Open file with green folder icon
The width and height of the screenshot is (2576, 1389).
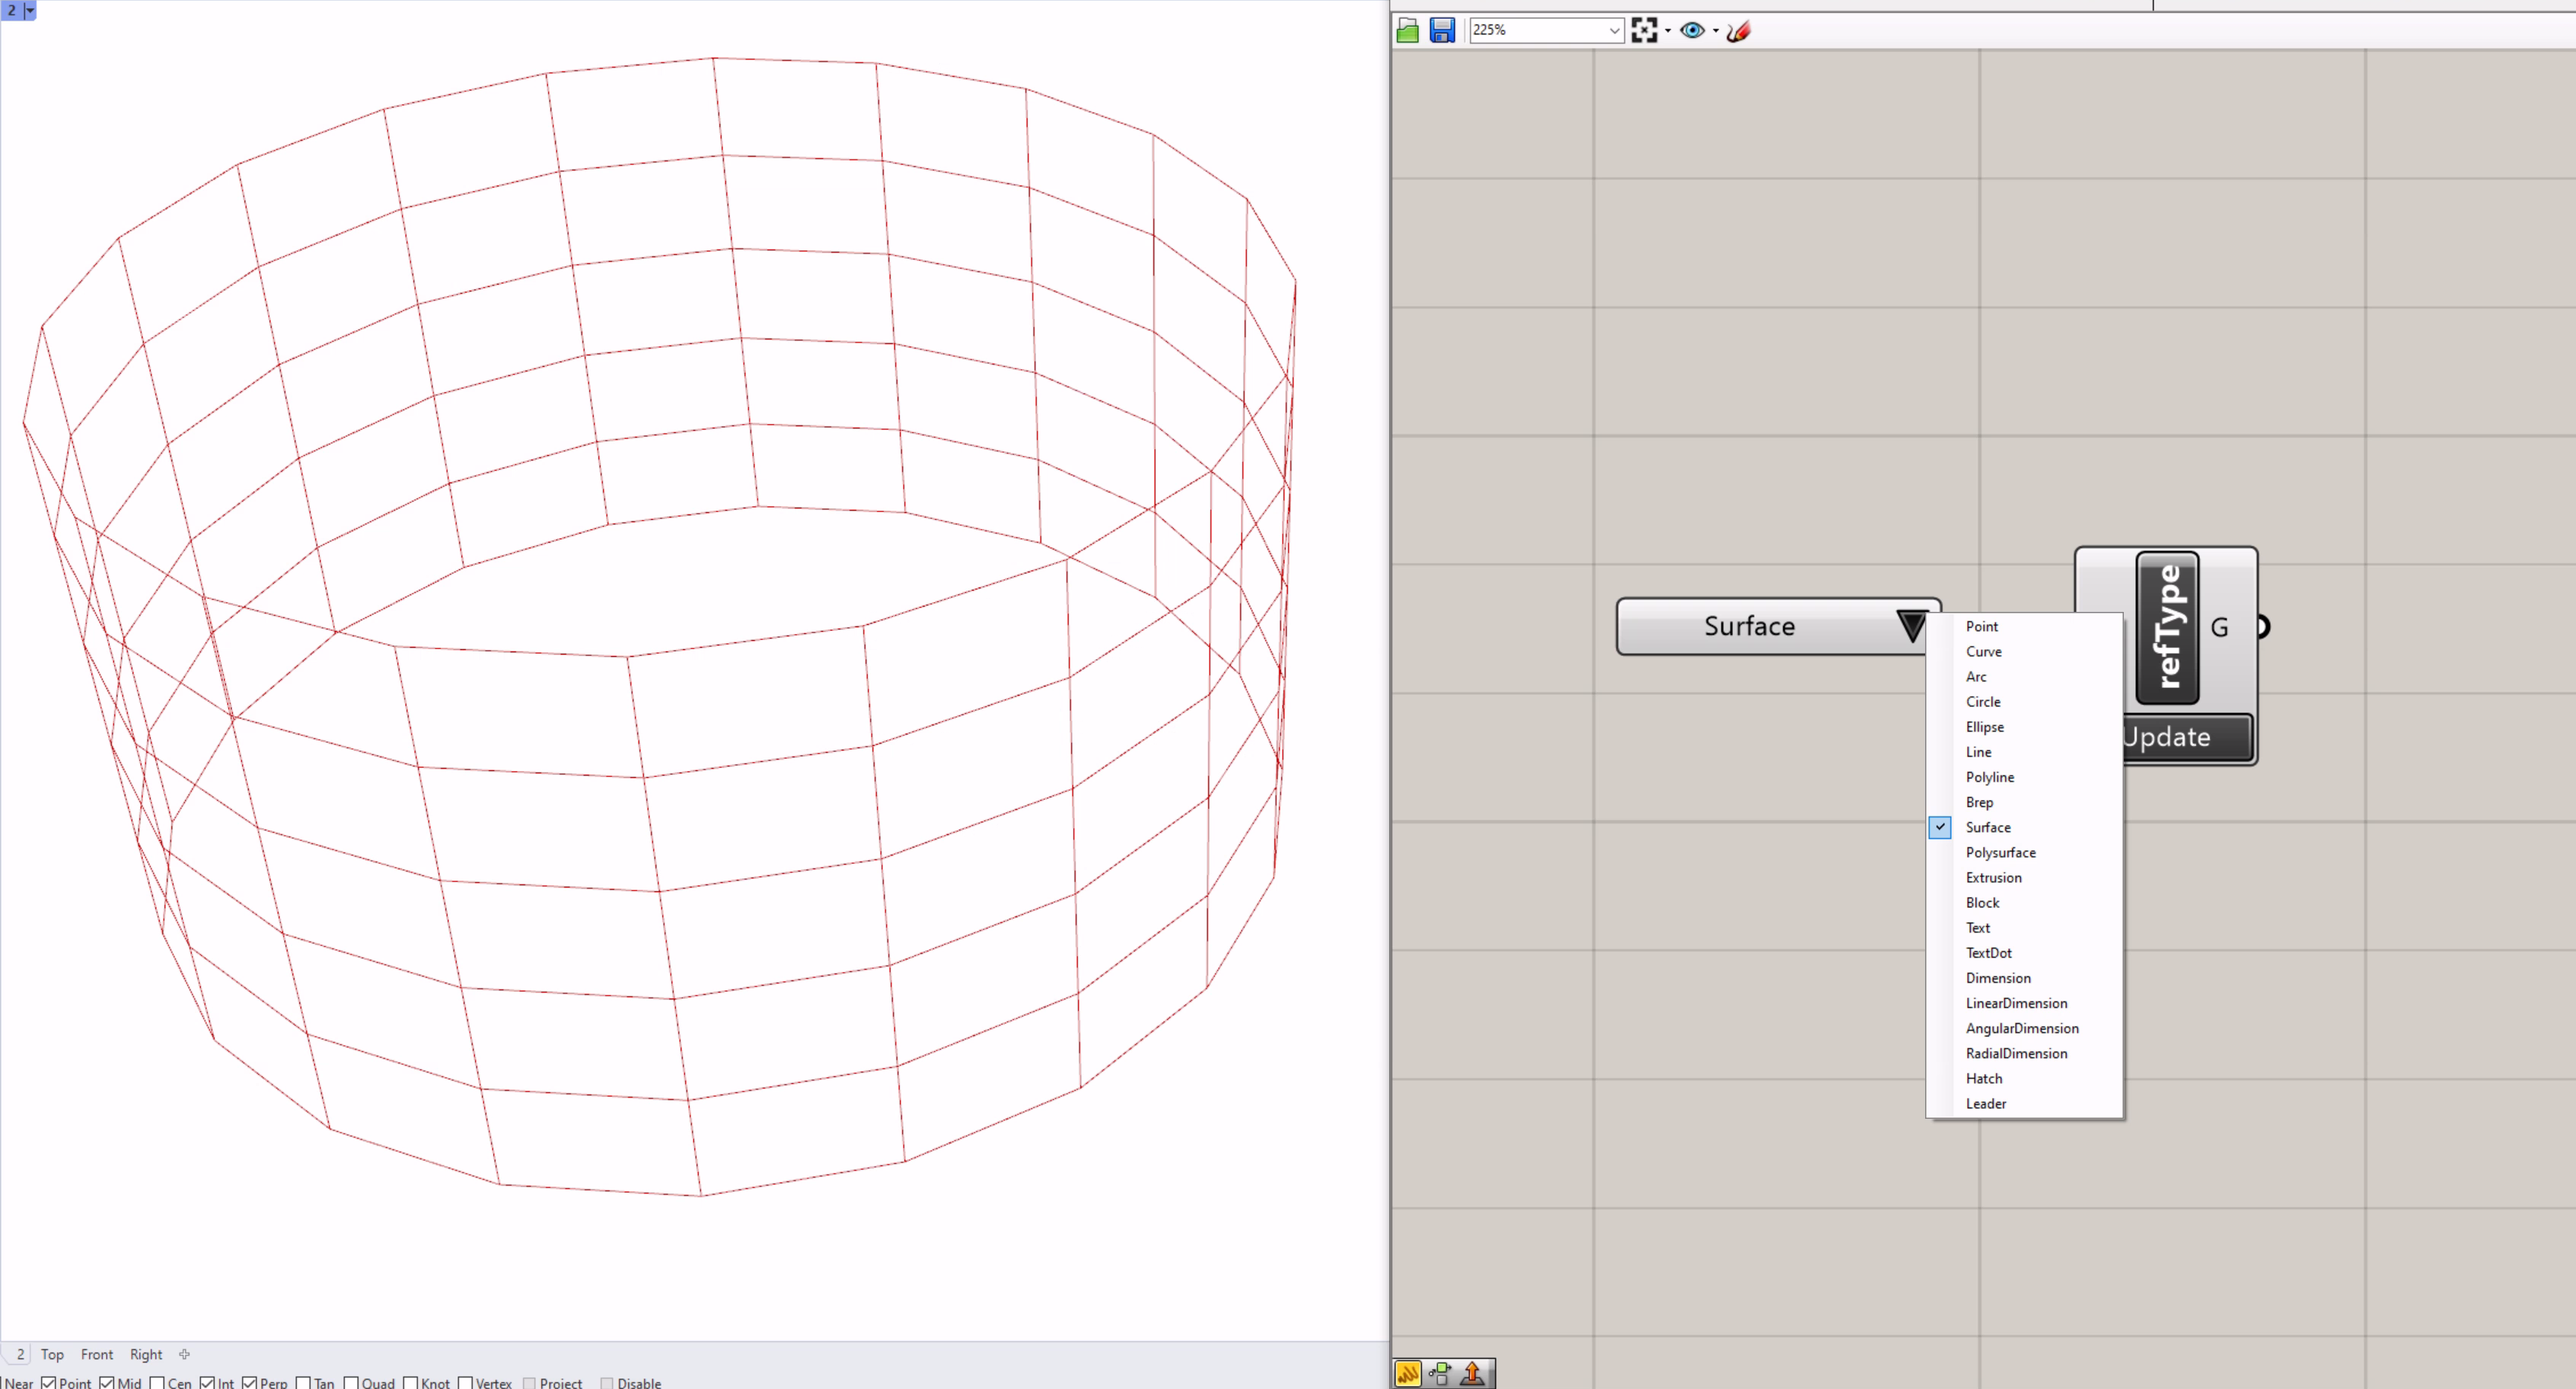(1407, 30)
